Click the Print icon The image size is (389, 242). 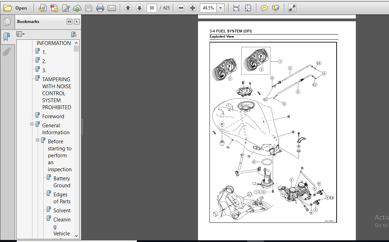click(x=100, y=8)
